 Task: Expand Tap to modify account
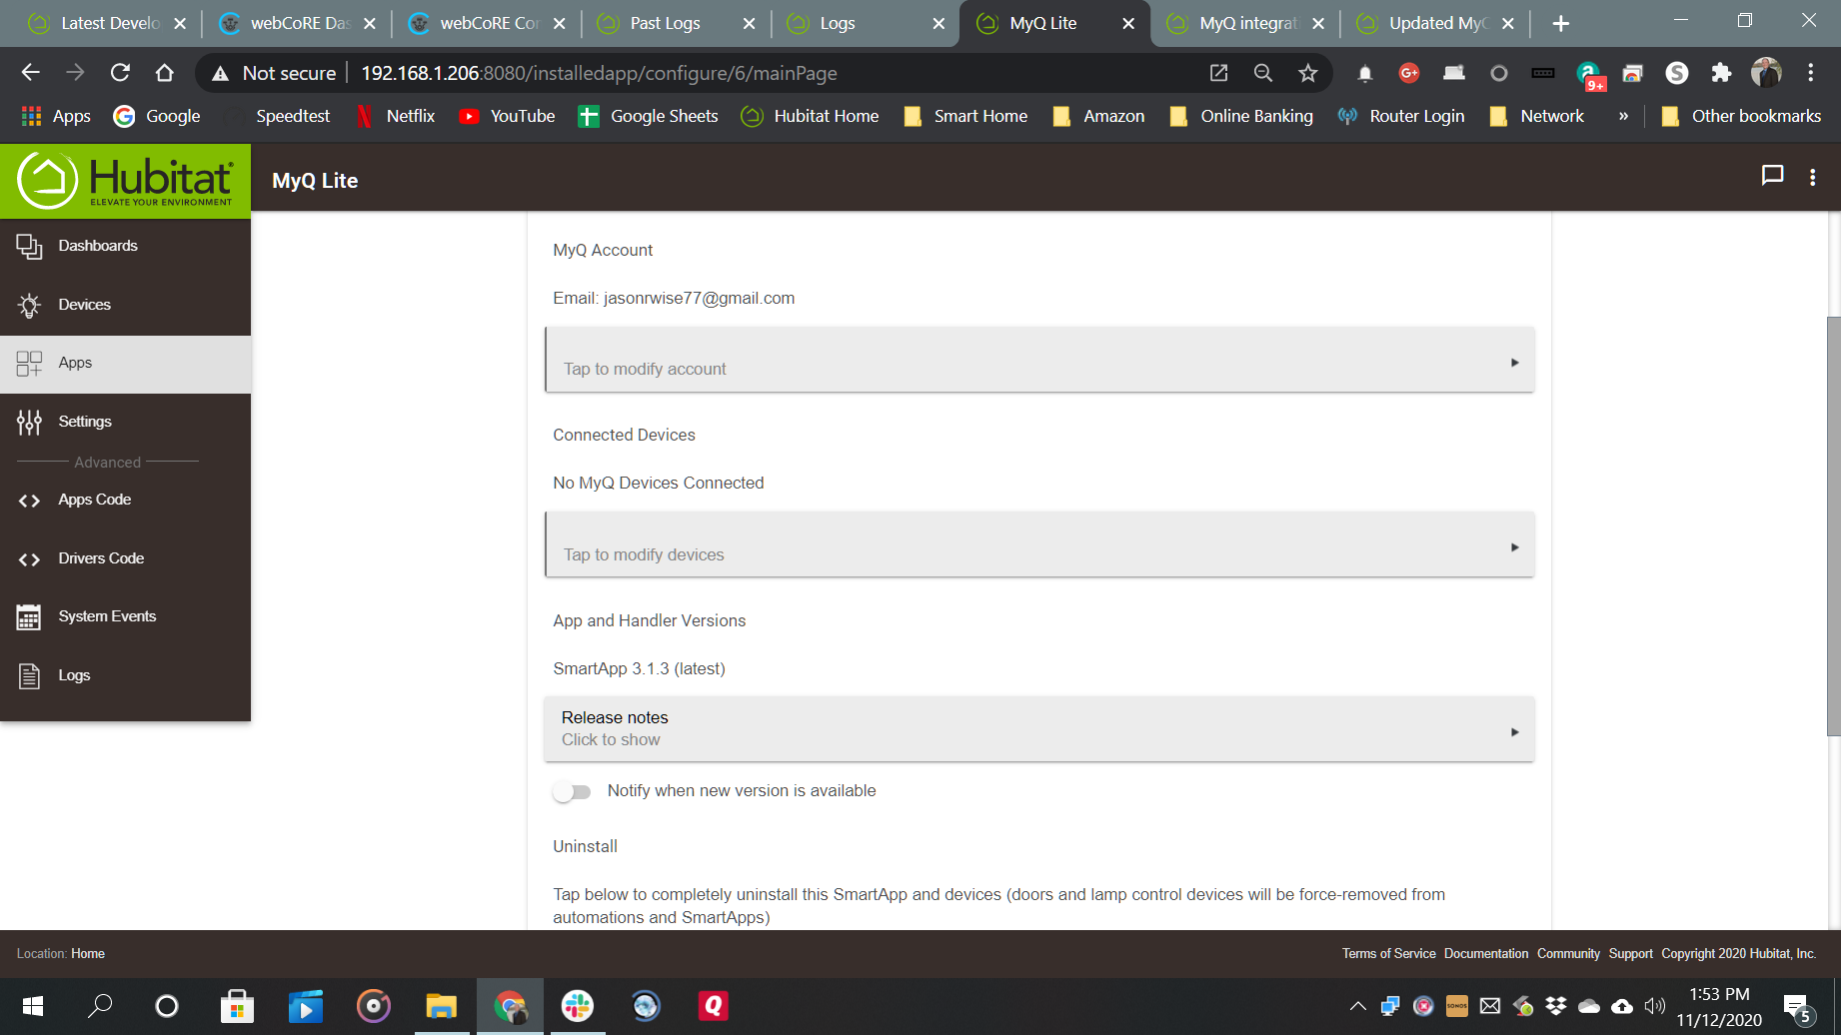(x=1039, y=360)
